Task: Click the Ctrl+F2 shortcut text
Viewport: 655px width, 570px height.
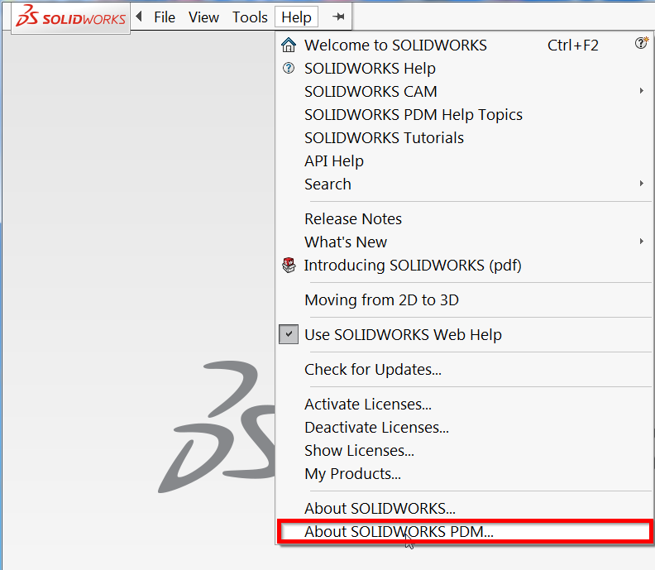Action: [572, 46]
